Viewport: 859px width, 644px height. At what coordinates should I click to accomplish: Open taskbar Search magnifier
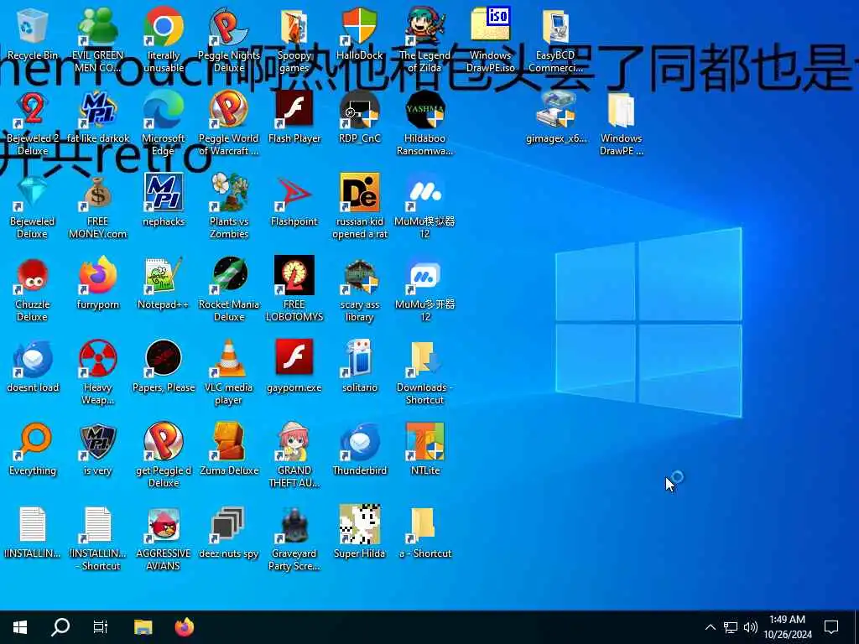coord(60,627)
